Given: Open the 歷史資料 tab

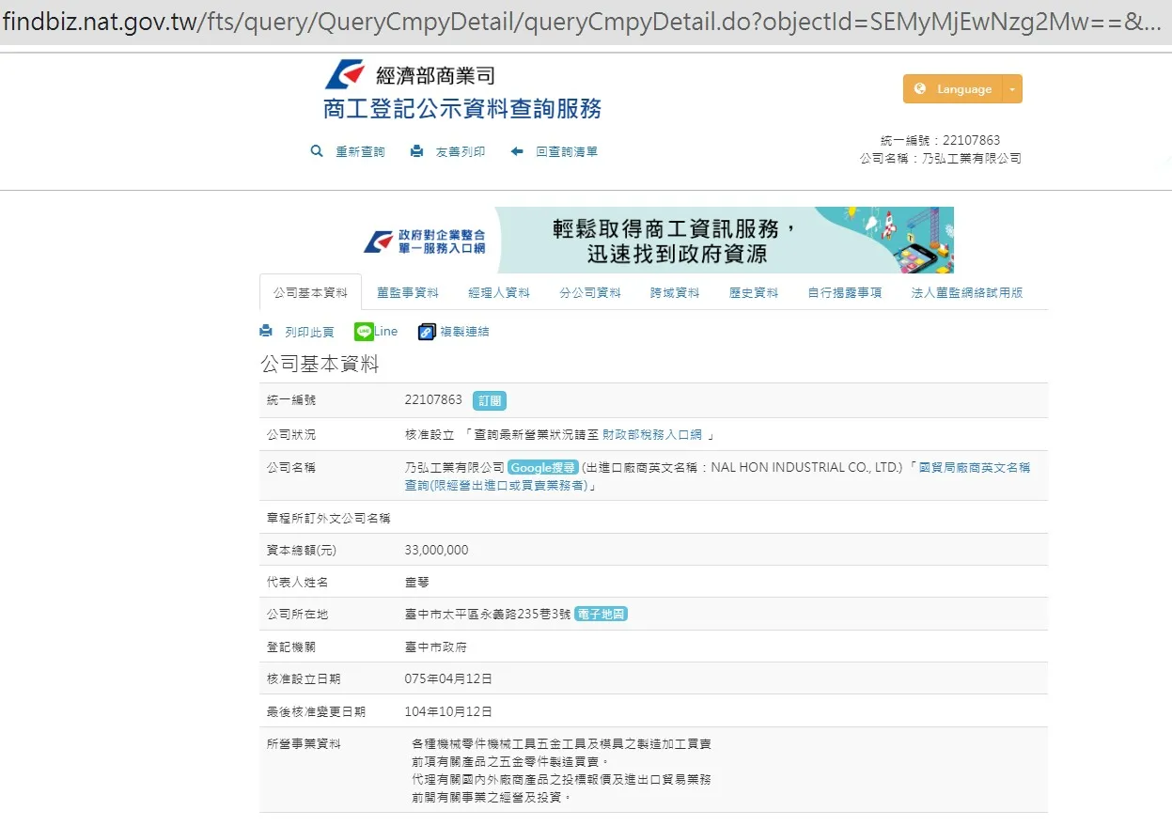Looking at the screenshot, I should pos(754,292).
